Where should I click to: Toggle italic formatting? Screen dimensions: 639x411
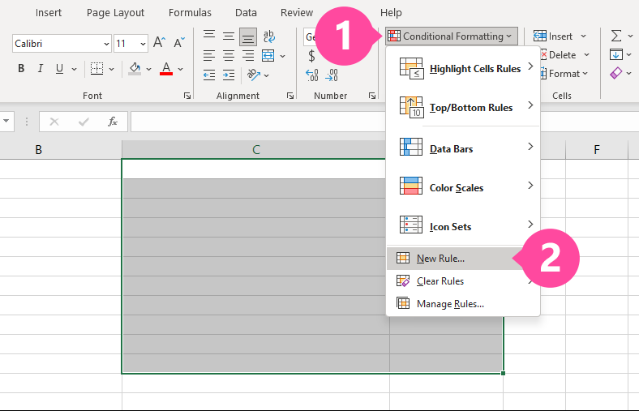pyautogui.click(x=41, y=69)
